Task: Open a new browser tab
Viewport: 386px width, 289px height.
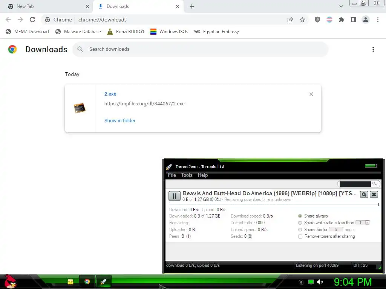Action: click(x=192, y=6)
